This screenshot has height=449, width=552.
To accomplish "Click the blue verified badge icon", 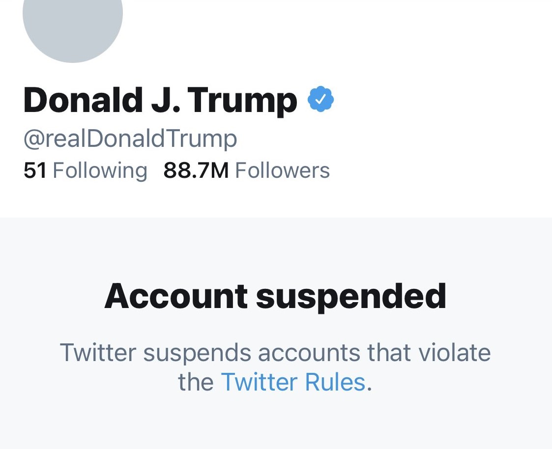I will pos(320,99).
